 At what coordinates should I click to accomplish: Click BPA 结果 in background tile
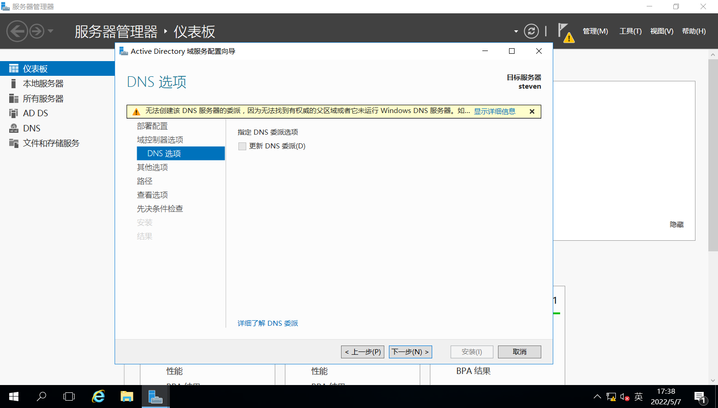[x=473, y=371]
